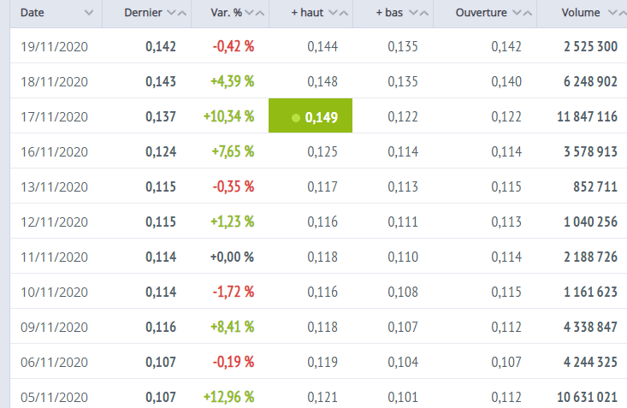Sort Dernier column descending arrow
627x408 pixels.
[171, 13]
